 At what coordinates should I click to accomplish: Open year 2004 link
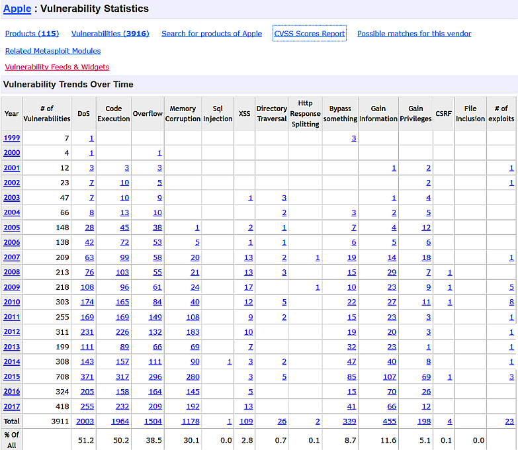click(x=12, y=212)
